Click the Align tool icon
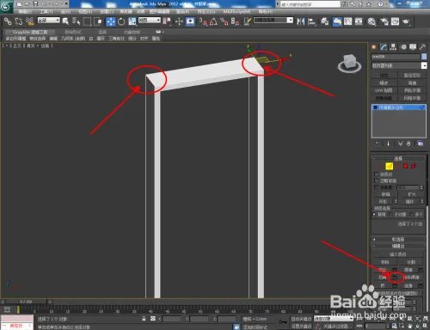The image size is (430, 330). click(311, 21)
